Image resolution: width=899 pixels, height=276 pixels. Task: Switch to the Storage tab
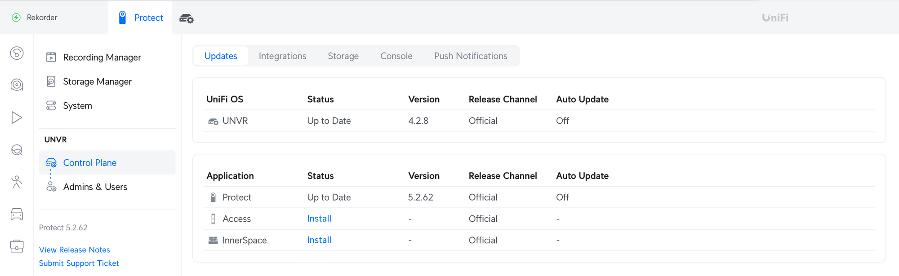point(343,56)
